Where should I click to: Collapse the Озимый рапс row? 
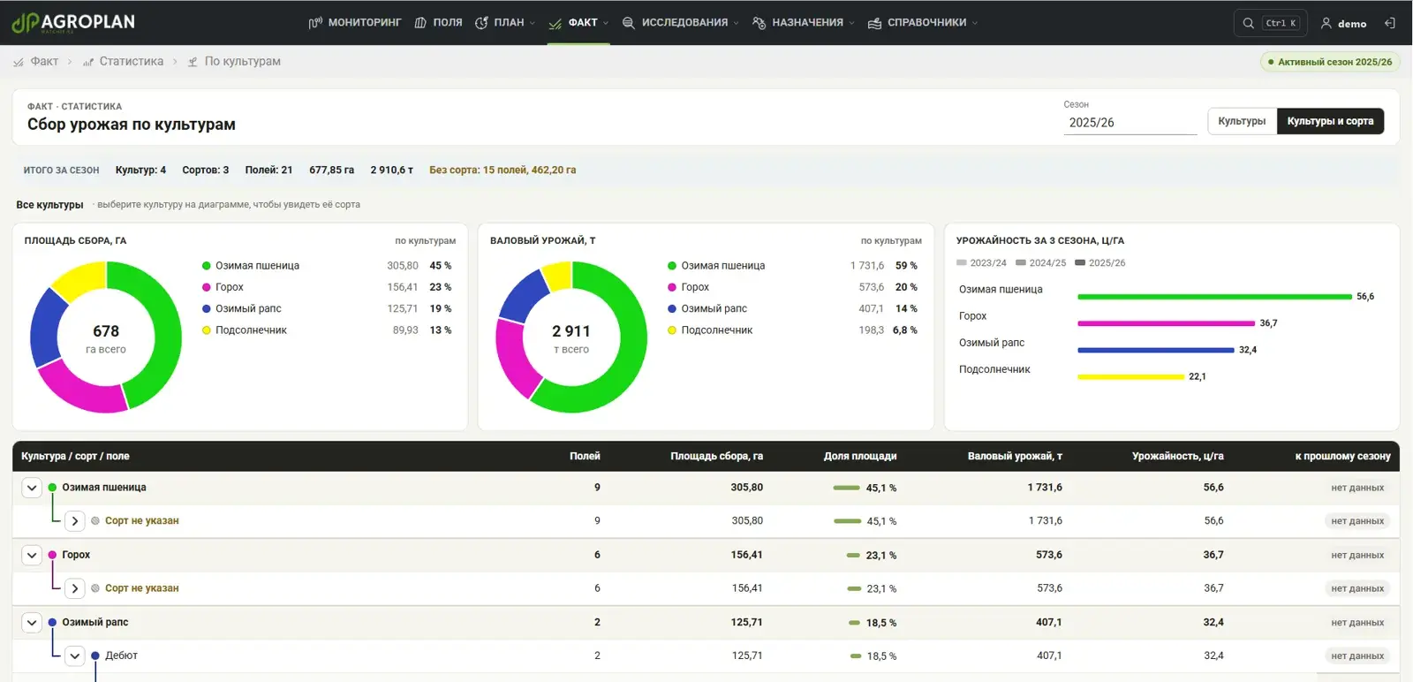point(32,623)
